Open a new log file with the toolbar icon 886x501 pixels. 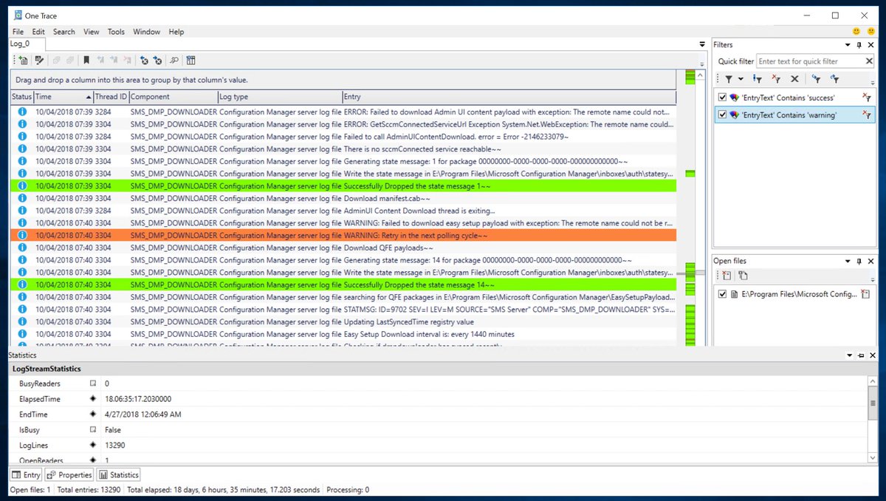(x=22, y=60)
